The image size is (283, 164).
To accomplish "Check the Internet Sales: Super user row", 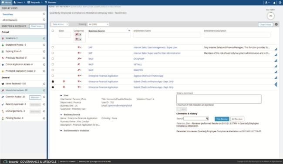I will point(53,53).
